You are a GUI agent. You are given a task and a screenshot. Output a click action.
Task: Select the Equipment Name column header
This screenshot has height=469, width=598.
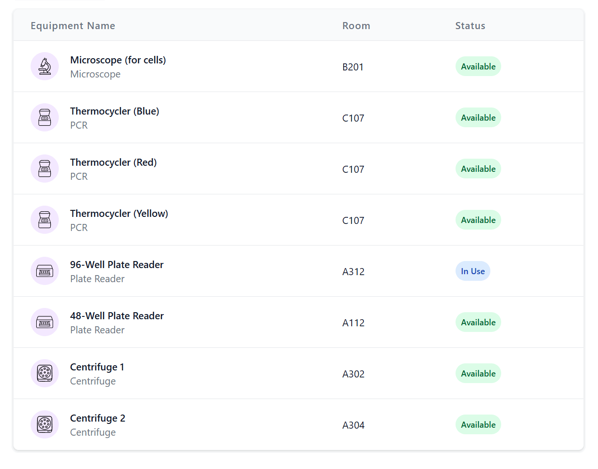pos(73,26)
